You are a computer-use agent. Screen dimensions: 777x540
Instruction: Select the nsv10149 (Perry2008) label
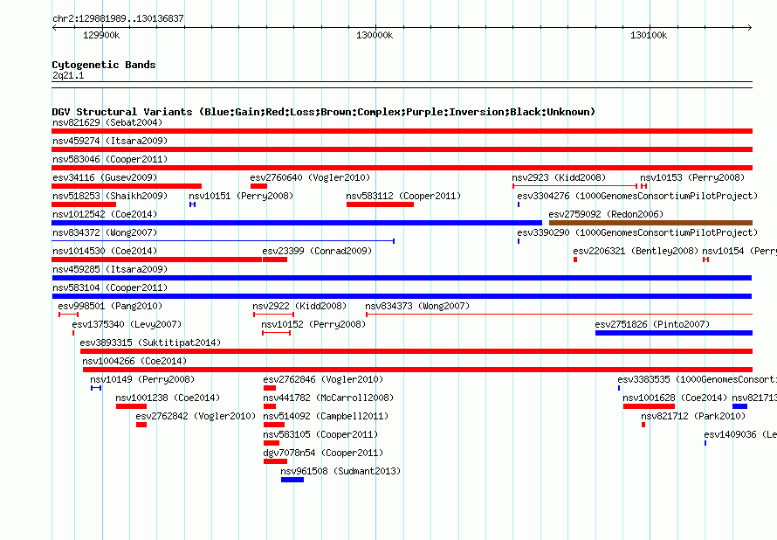142,379
